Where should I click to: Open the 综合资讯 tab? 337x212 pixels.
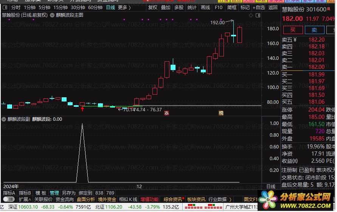coord(173,199)
